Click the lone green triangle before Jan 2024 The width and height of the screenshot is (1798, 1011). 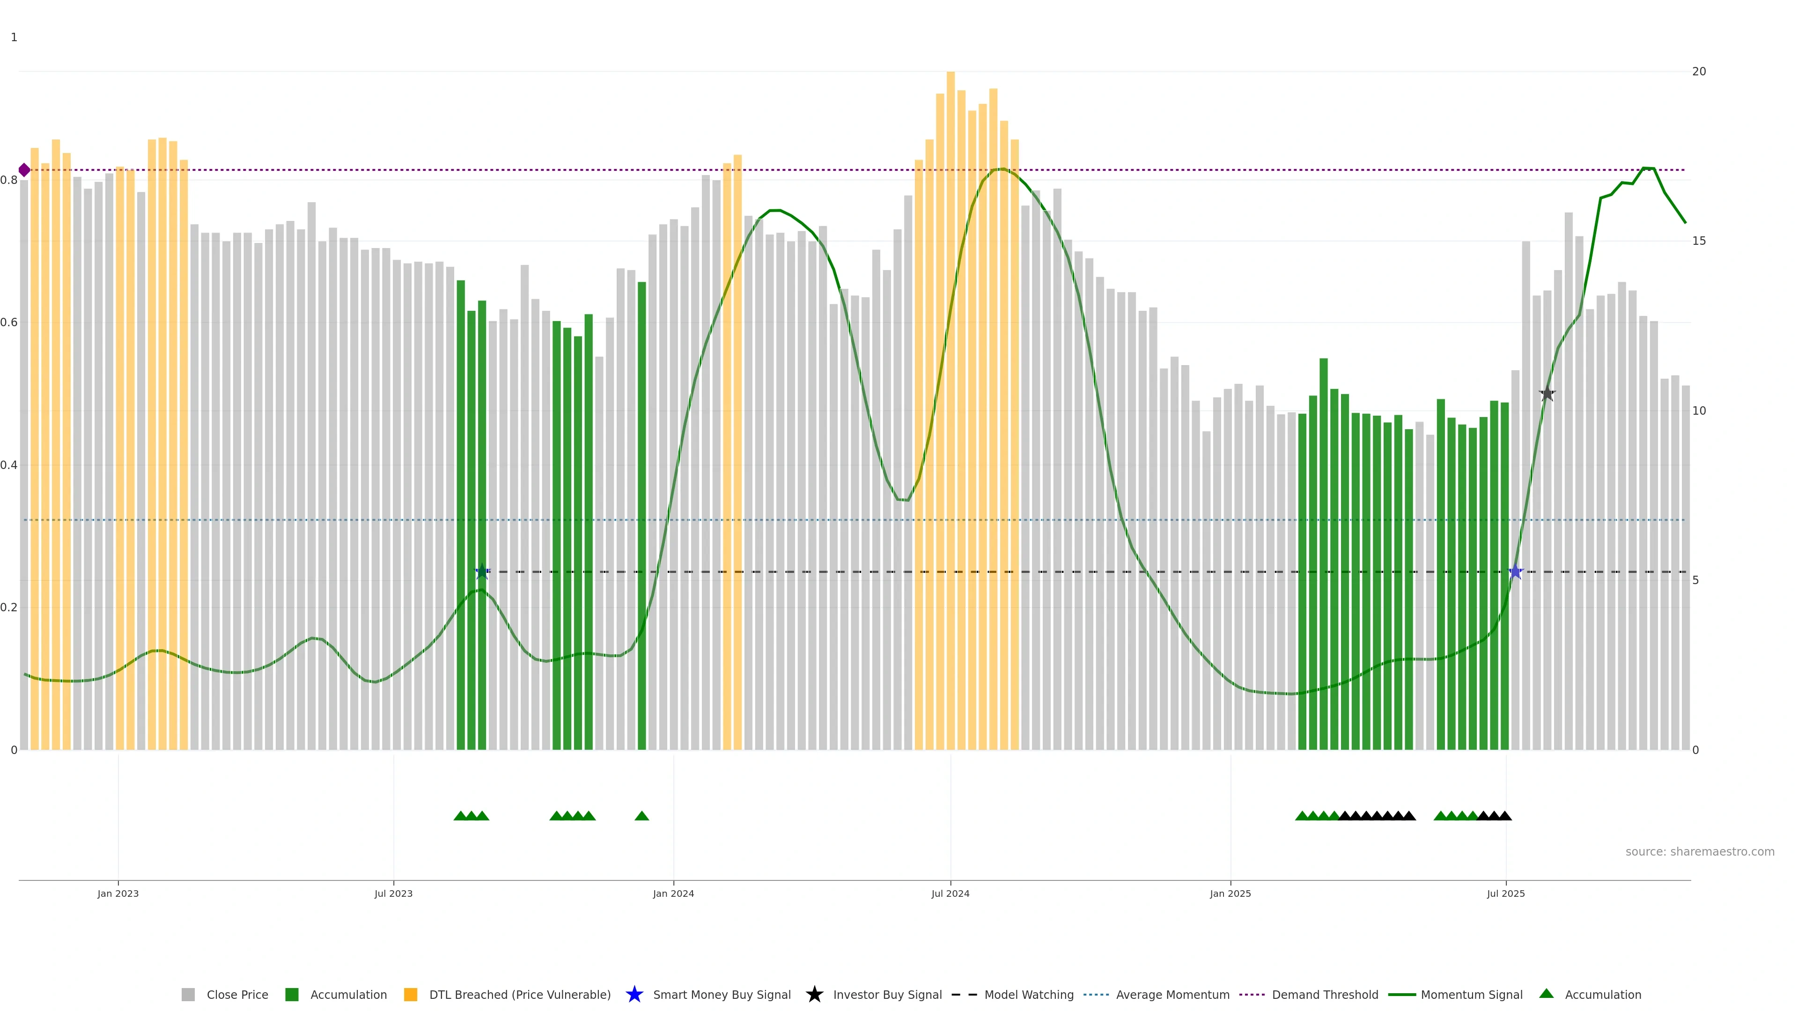pyautogui.click(x=641, y=816)
